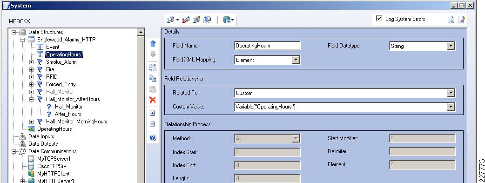
Task: Open the Field XML Mapping dropdown
Action: pos(296,60)
